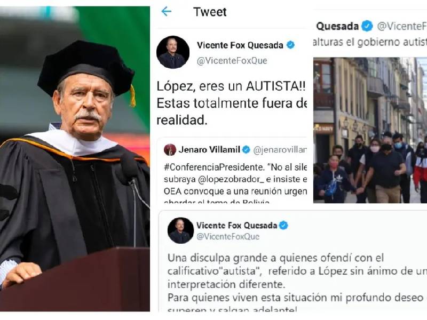The width and height of the screenshot is (427, 320).
Task: Open the street crowd photo
Action: [x=370, y=130]
